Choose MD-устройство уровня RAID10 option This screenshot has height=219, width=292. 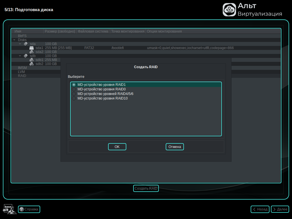74,98
